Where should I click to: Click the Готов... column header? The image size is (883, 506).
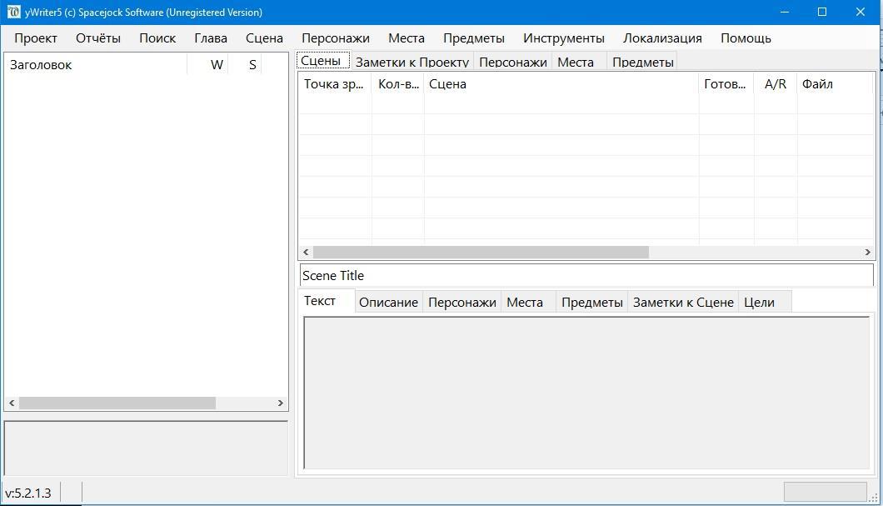click(726, 84)
